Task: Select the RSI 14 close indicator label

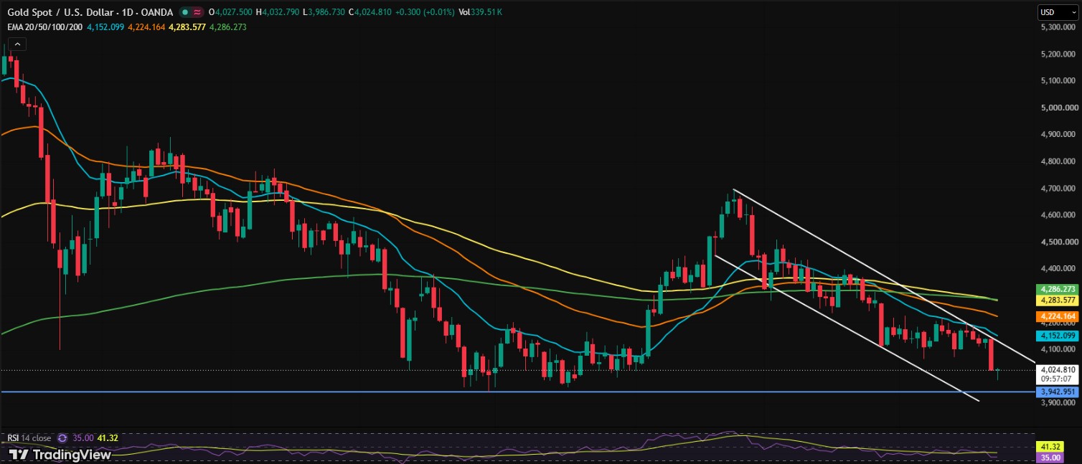Action: coord(29,437)
